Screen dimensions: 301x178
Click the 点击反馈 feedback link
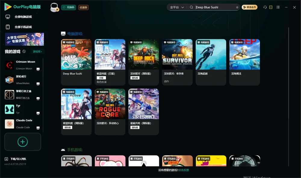(184, 170)
